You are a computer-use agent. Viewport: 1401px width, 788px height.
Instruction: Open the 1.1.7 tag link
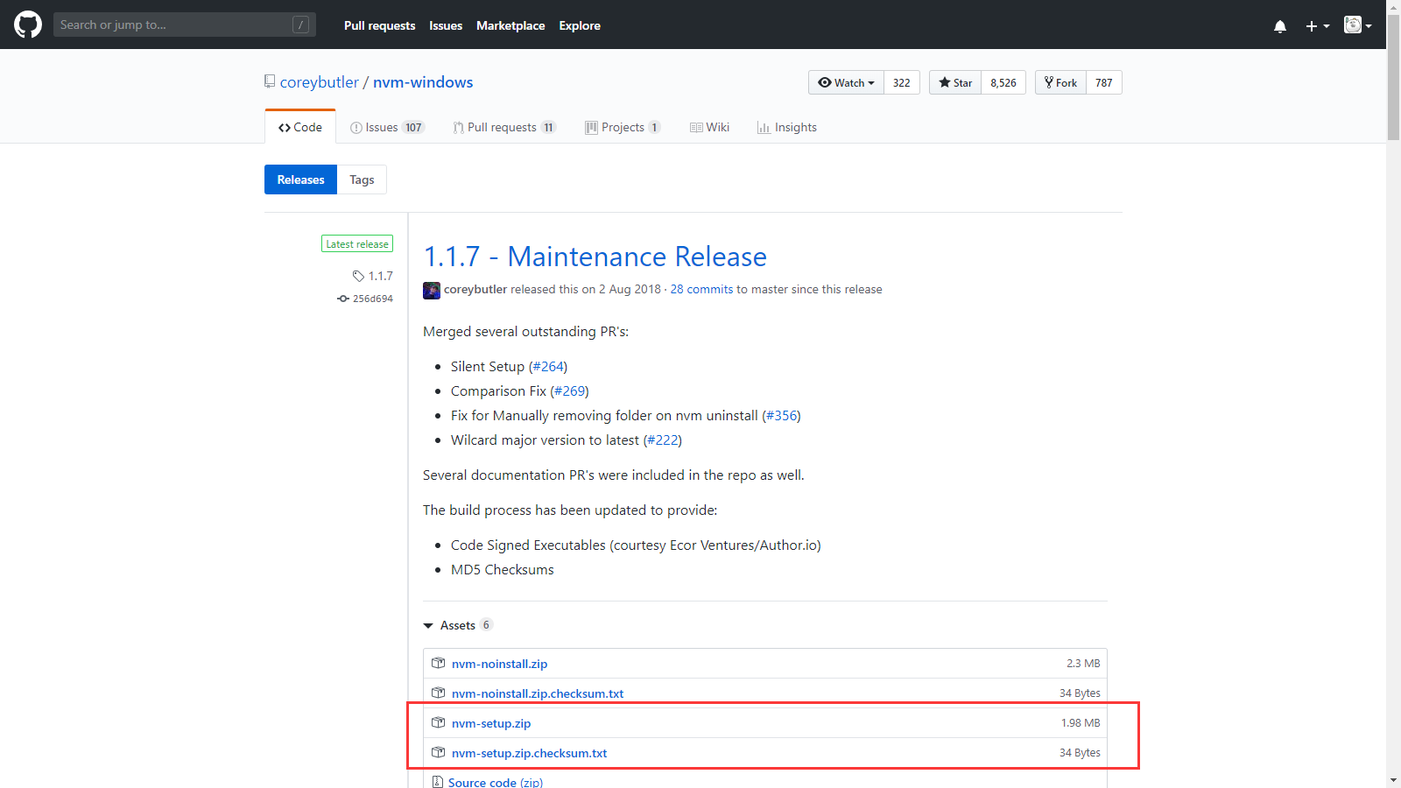click(380, 276)
